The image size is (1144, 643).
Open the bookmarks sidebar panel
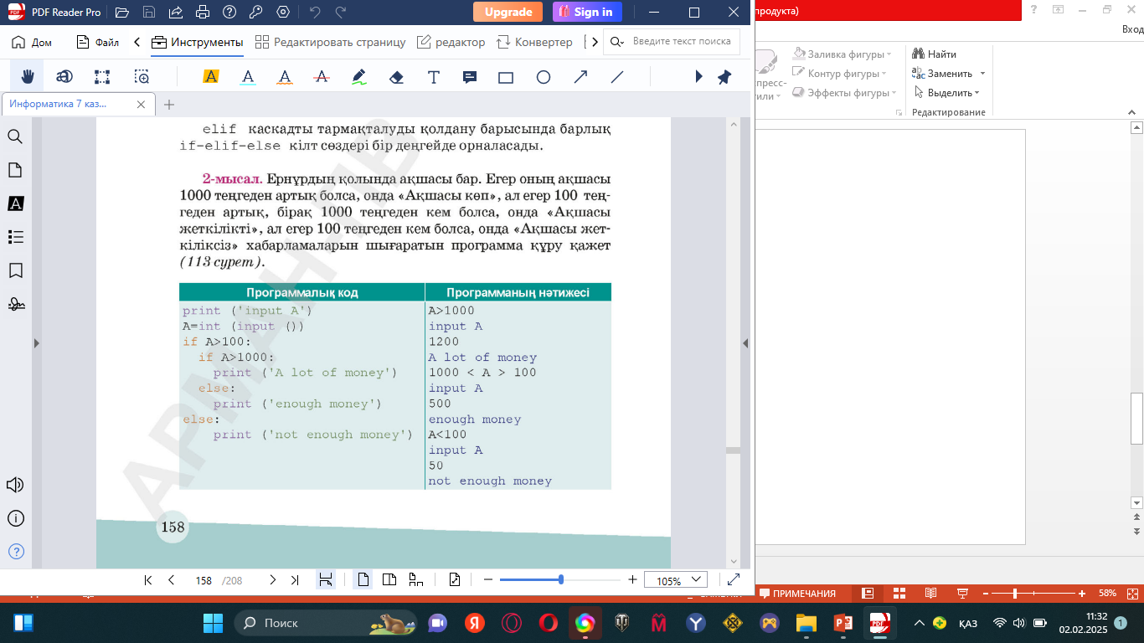pyautogui.click(x=15, y=270)
